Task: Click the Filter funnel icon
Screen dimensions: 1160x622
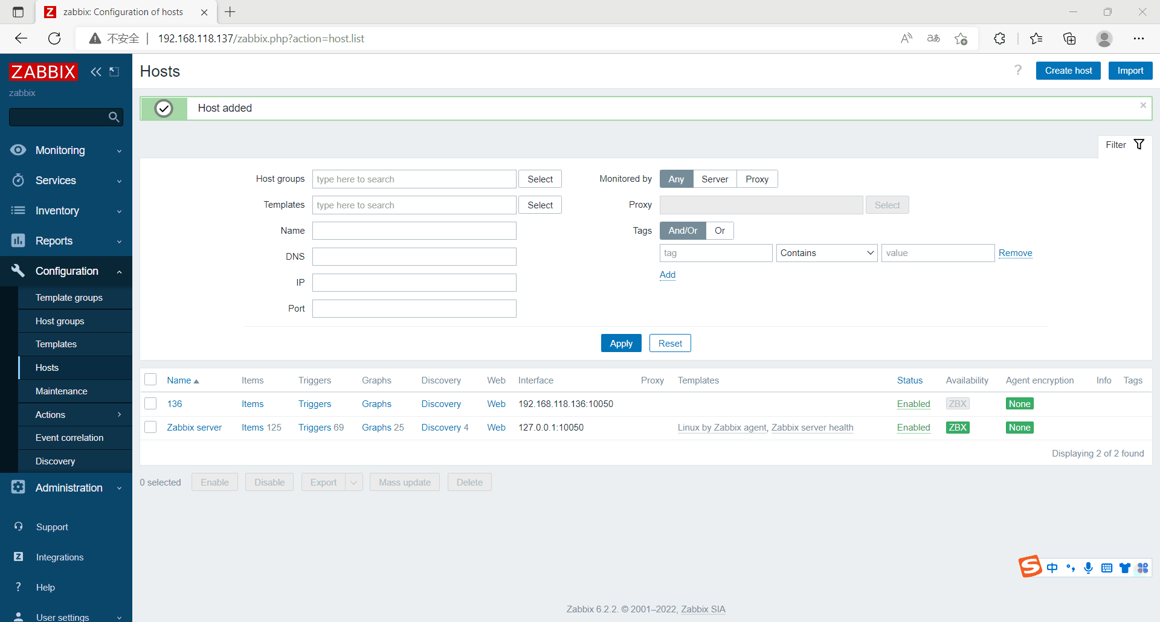Action: point(1139,144)
